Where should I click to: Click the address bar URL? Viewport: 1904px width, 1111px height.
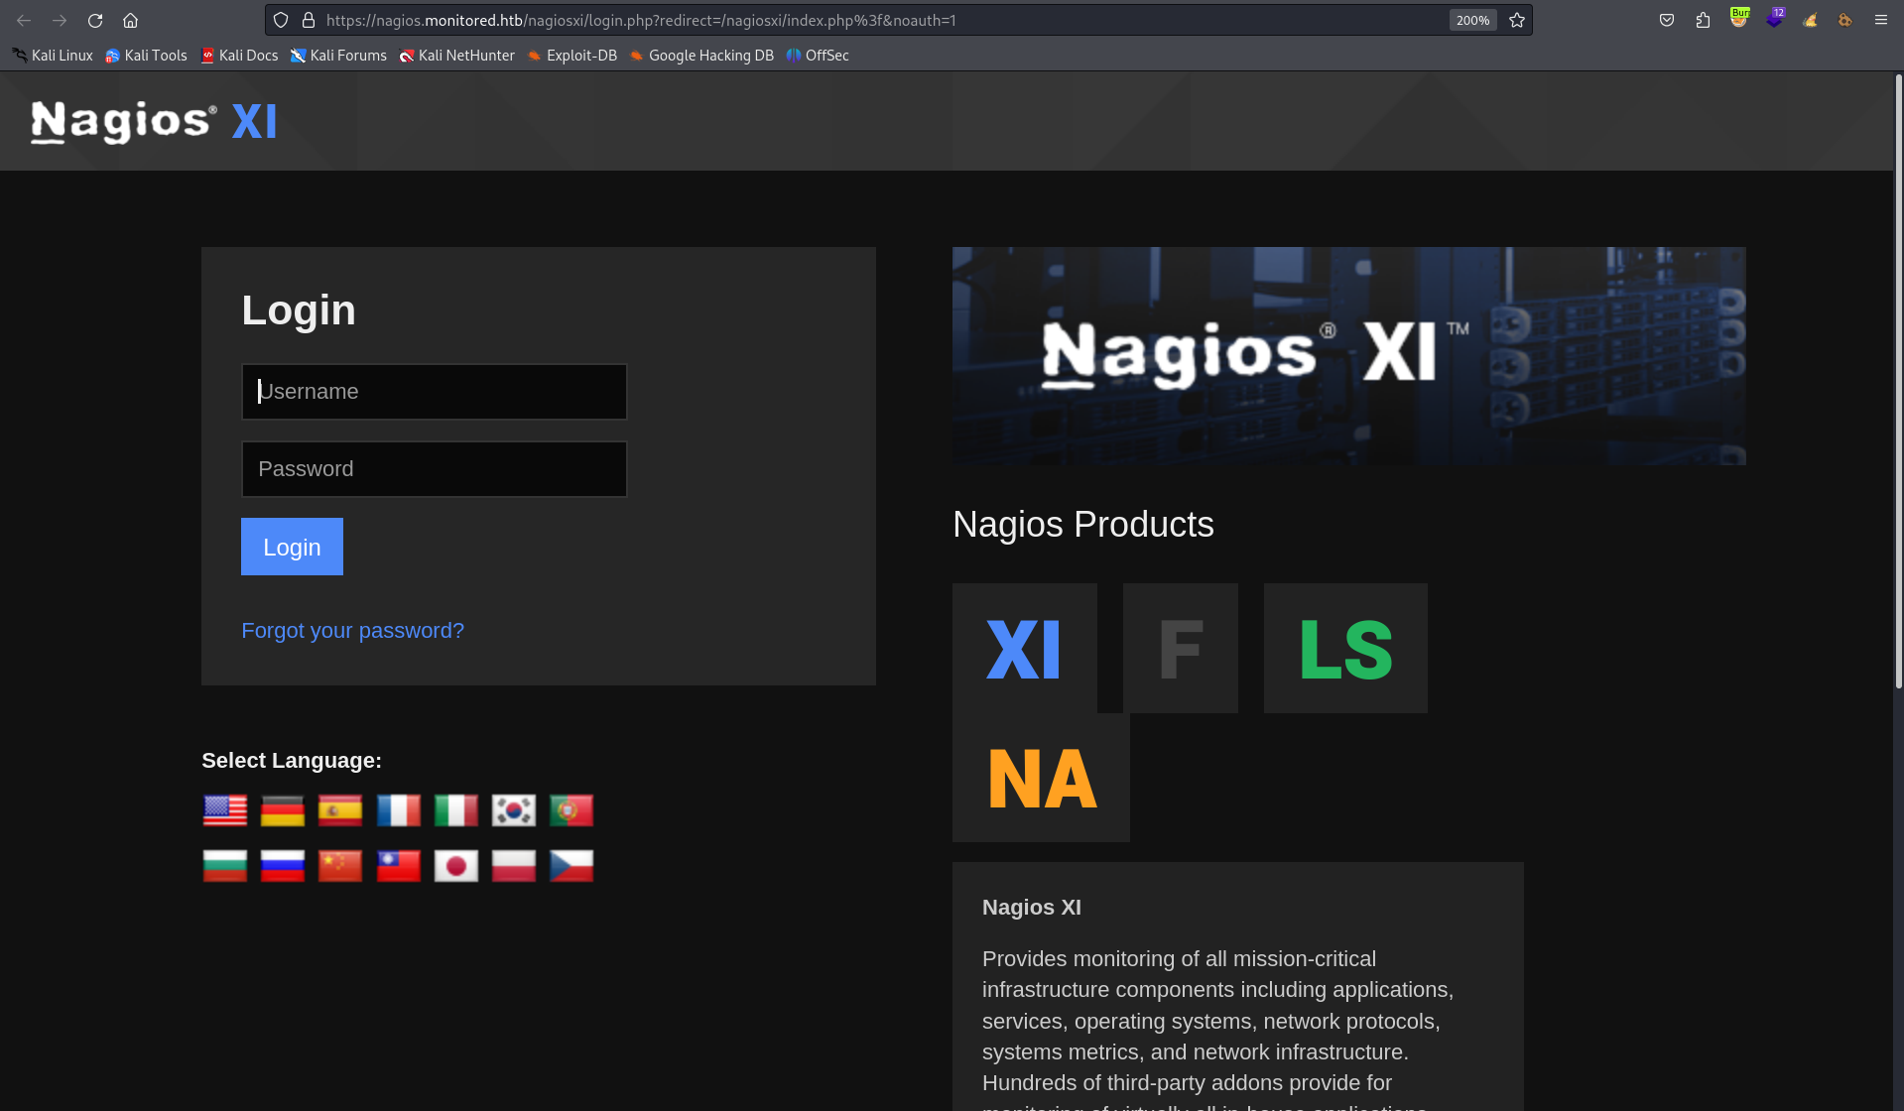click(x=641, y=20)
